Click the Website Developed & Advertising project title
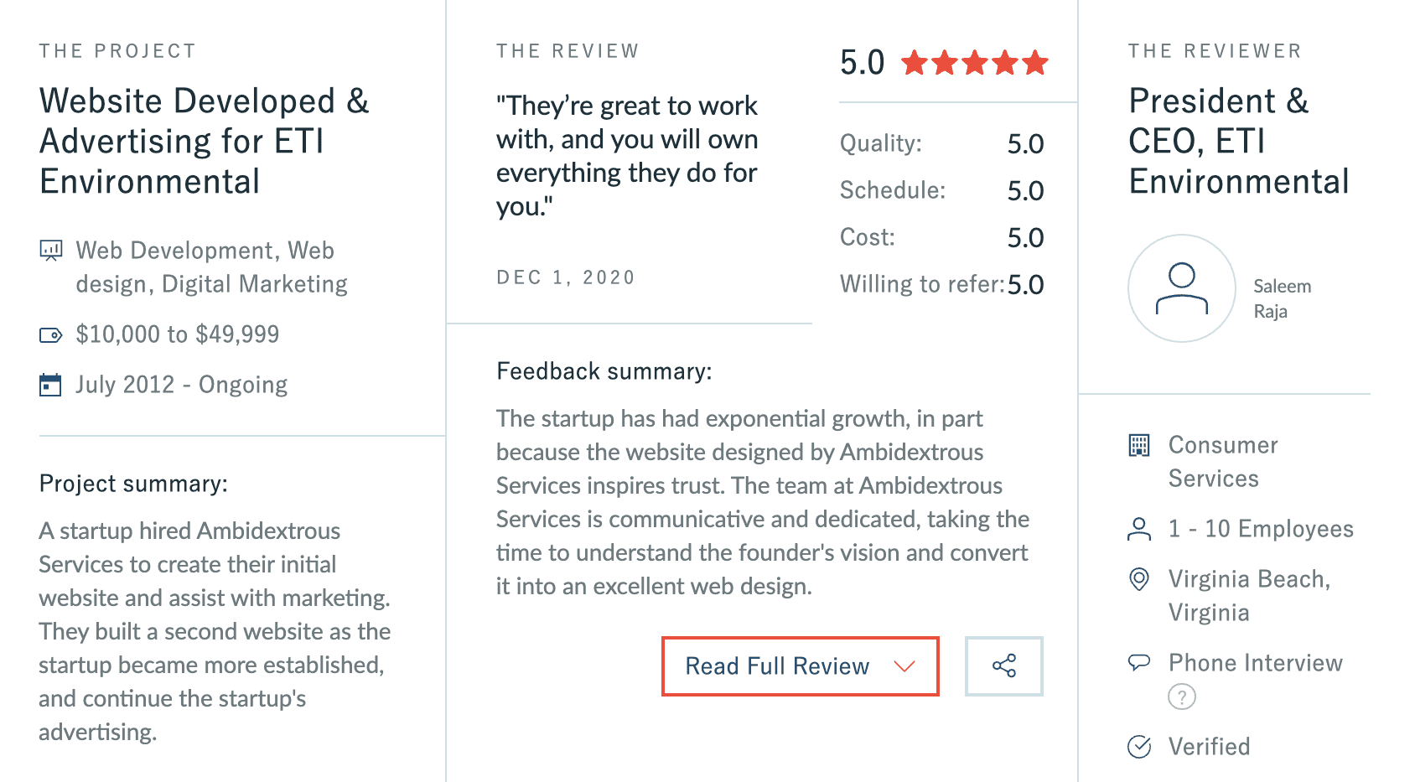Viewport: 1415px width, 782px height. click(205, 141)
